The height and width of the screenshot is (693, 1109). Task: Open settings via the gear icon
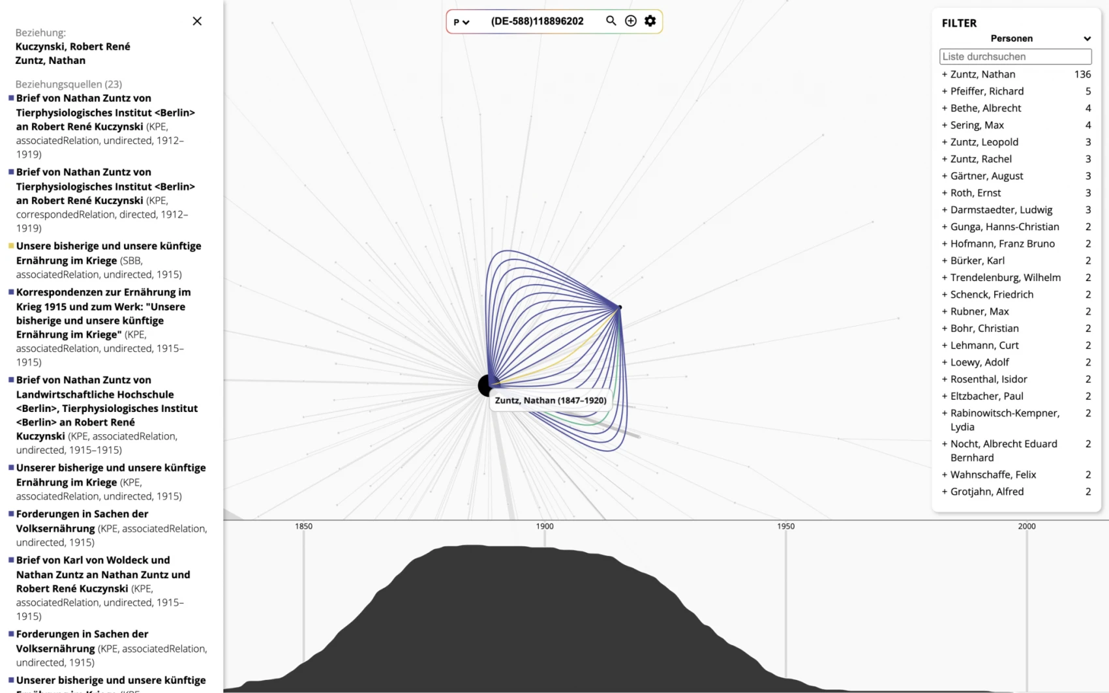point(650,21)
